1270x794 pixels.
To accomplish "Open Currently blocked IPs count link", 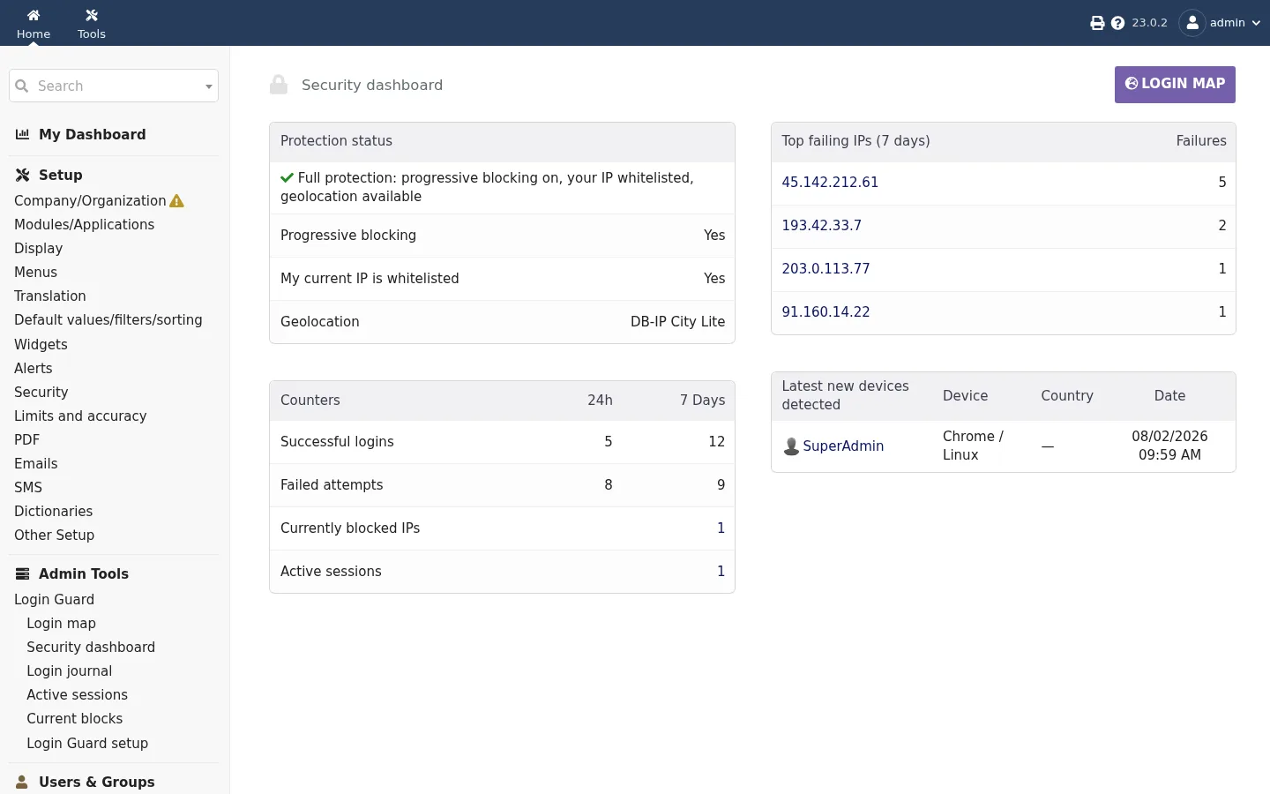I will [x=721, y=528].
